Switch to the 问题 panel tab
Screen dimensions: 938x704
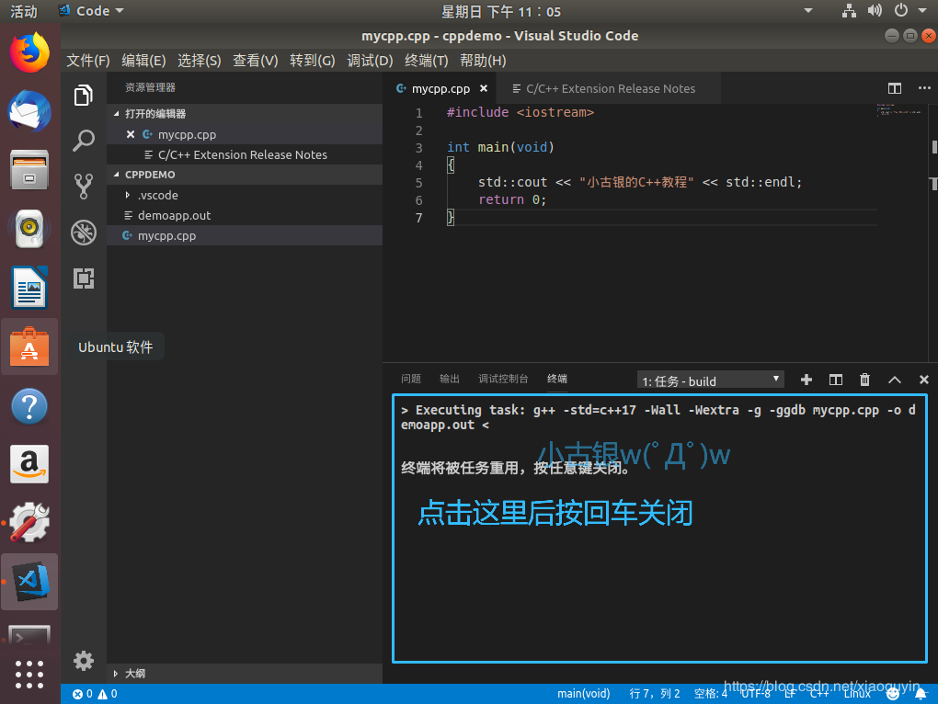click(x=411, y=379)
